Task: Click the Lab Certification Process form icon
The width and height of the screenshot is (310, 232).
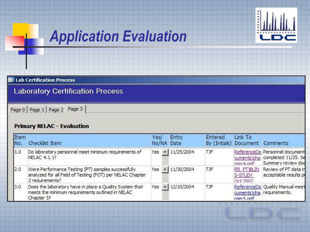Action: tap(11, 80)
